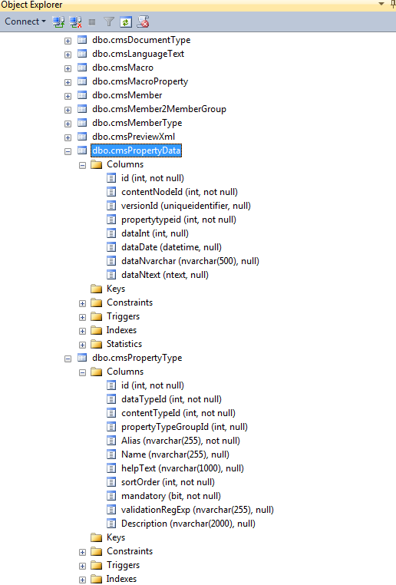Click the Keys folder icon under cmsPropertyData
Screen dimensions: 396x585
point(97,289)
